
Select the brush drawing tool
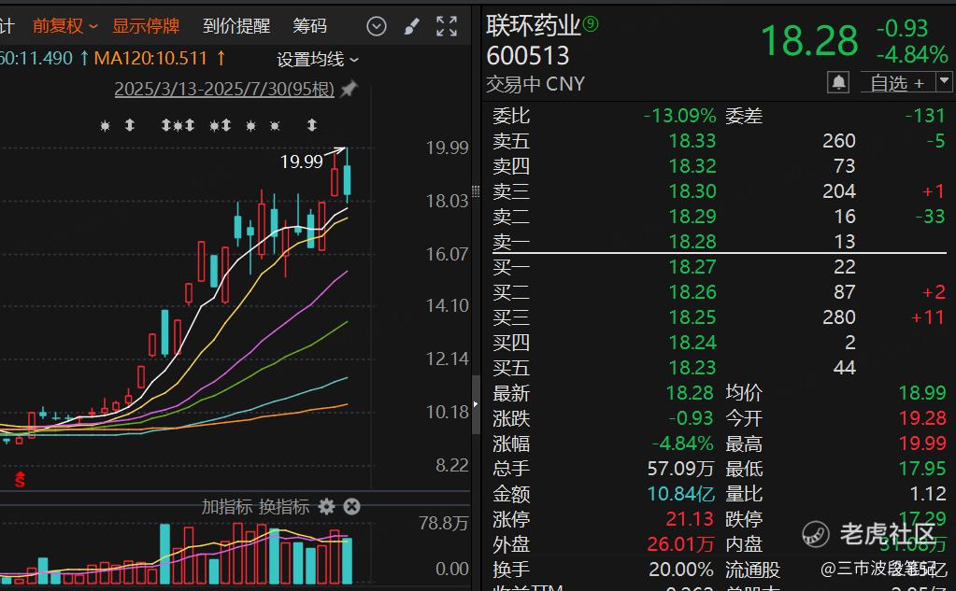coord(412,26)
